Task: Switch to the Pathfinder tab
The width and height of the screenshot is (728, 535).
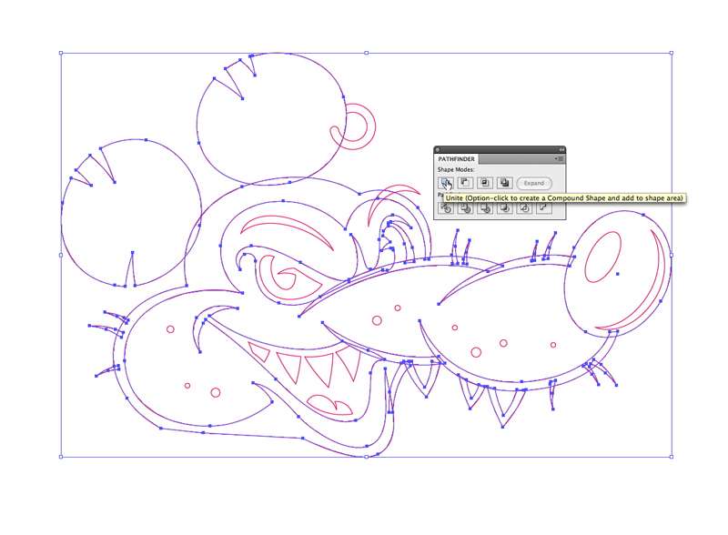Action: 458,159
